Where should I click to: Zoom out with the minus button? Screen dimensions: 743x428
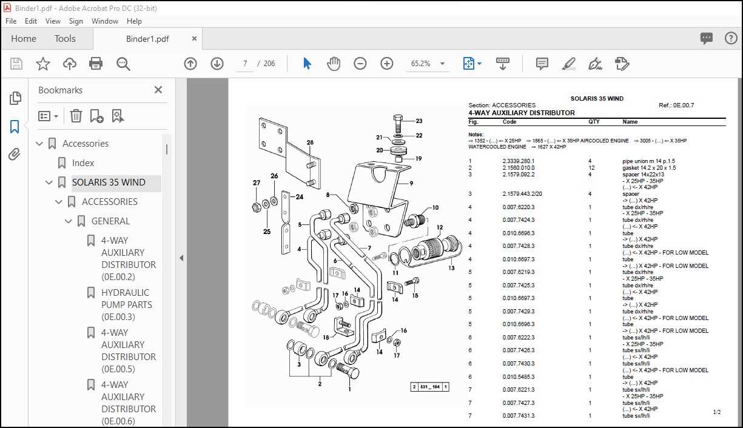click(x=360, y=64)
